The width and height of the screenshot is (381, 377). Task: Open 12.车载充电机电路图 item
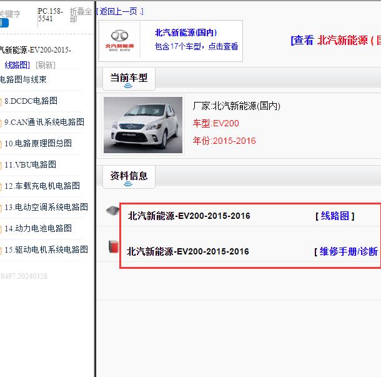(x=42, y=186)
